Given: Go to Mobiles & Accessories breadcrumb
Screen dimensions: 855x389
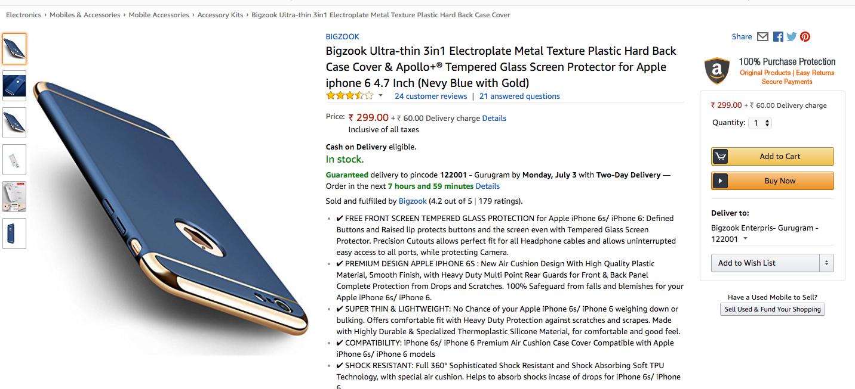Looking at the screenshot, I should click(85, 15).
